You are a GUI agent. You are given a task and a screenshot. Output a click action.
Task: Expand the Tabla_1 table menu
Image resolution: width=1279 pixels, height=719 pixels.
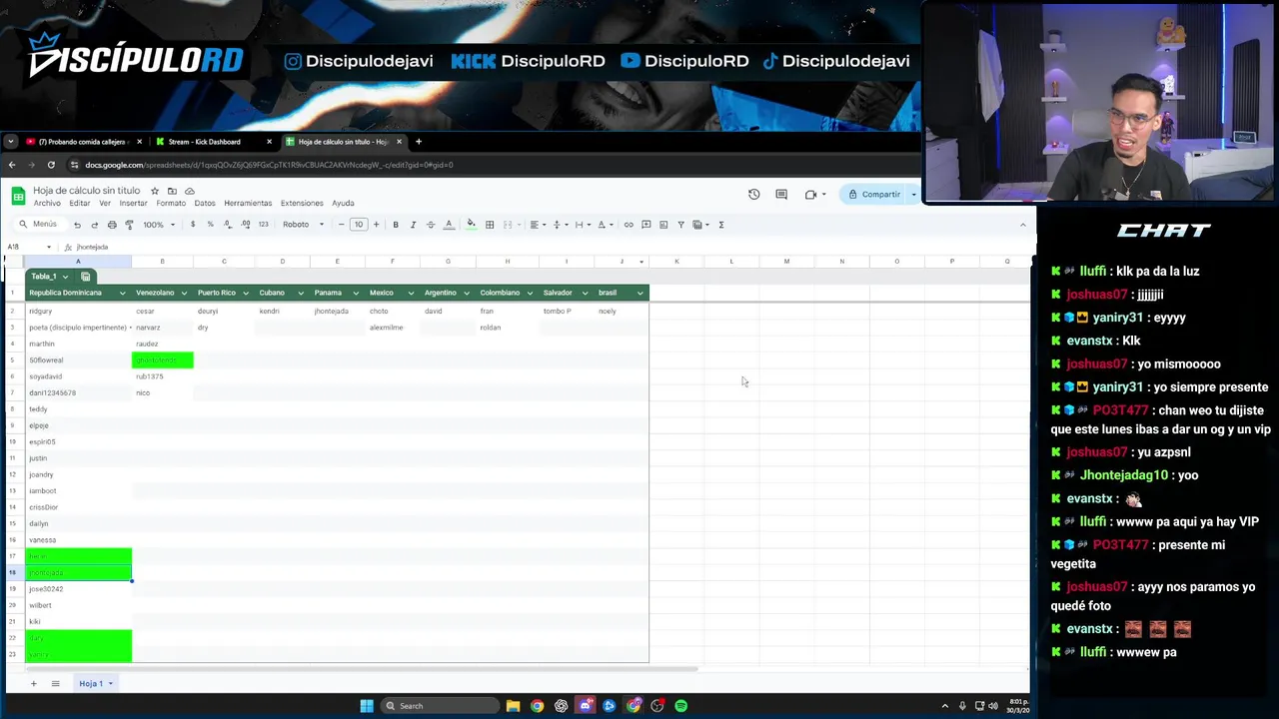(x=65, y=277)
